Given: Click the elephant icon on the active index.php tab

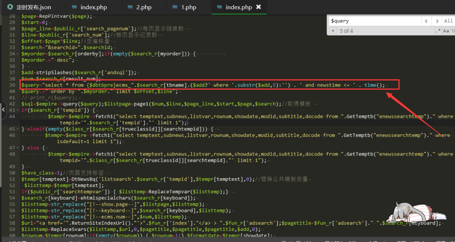Looking at the screenshot, I should pos(220,7).
